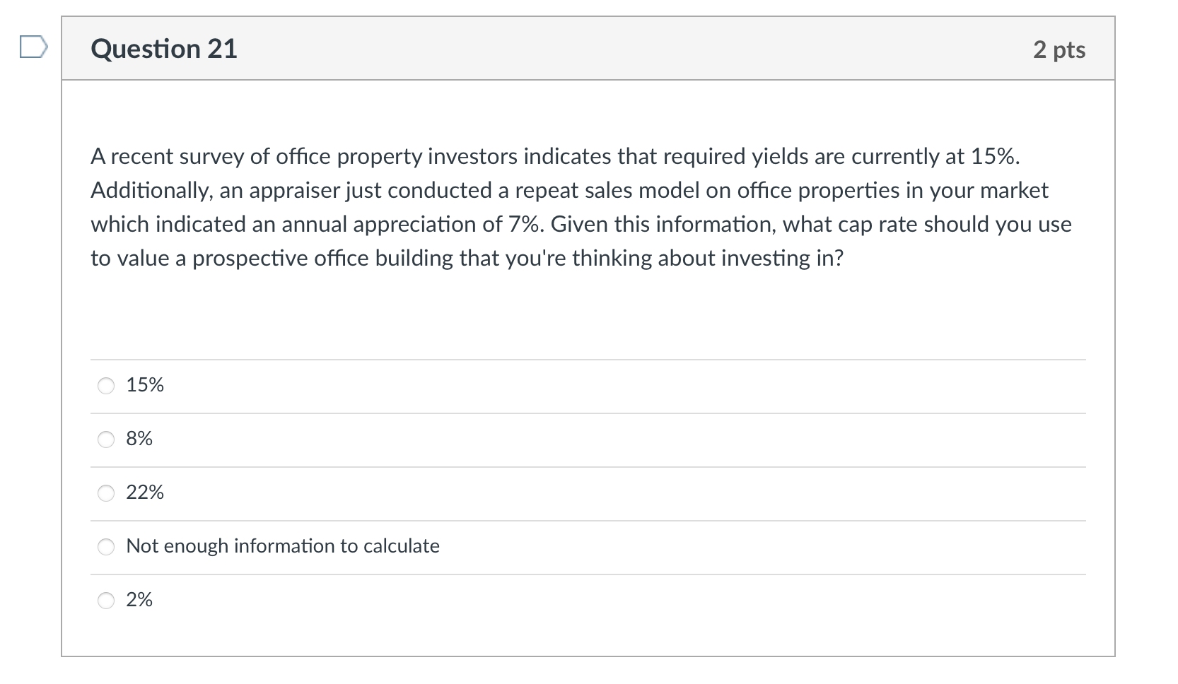The height and width of the screenshot is (684, 1178).
Task: Select the 'Not enough information' radio button
Action: pos(106,547)
